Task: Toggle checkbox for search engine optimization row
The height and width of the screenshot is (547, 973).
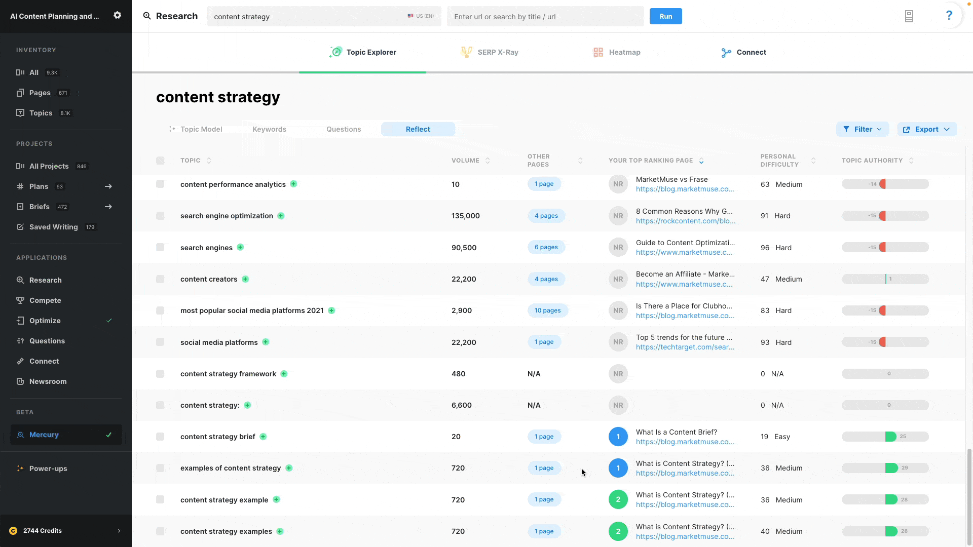Action: point(160,216)
